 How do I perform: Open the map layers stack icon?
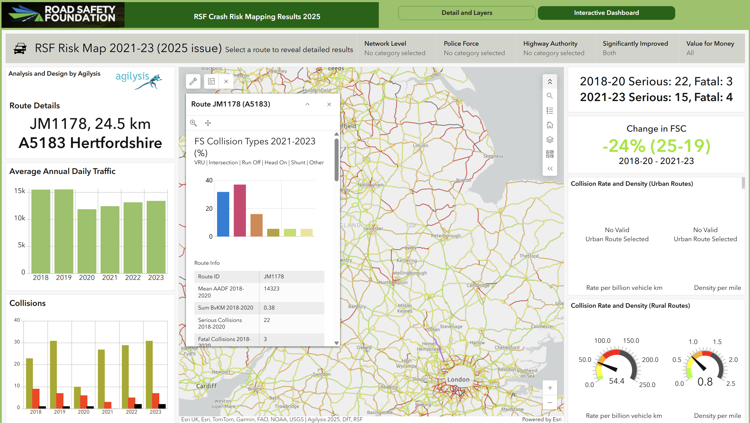pyautogui.click(x=550, y=139)
